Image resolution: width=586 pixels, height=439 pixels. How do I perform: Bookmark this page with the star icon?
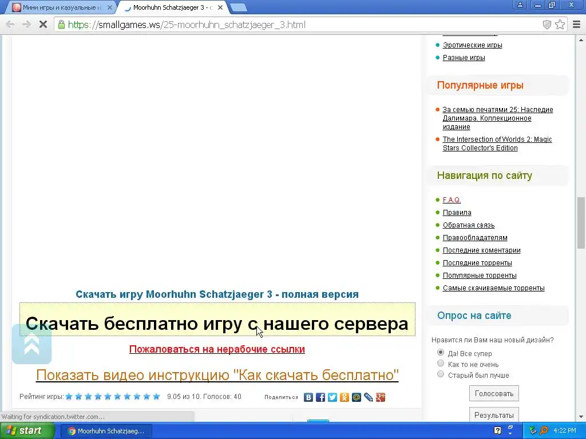(x=560, y=25)
